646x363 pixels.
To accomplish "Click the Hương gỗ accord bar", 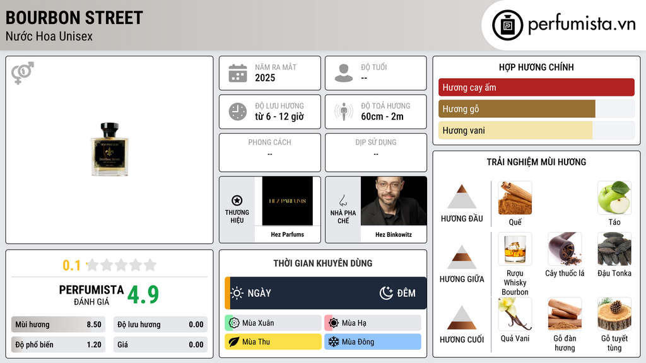I will coord(536,108).
